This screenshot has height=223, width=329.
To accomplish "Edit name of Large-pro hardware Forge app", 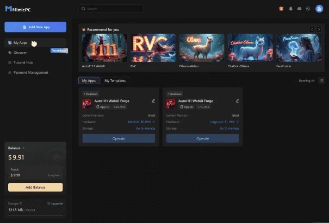I will (237, 101).
